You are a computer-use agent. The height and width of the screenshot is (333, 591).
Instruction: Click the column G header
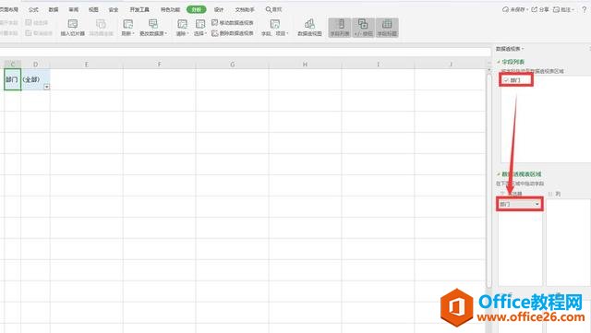click(232, 65)
